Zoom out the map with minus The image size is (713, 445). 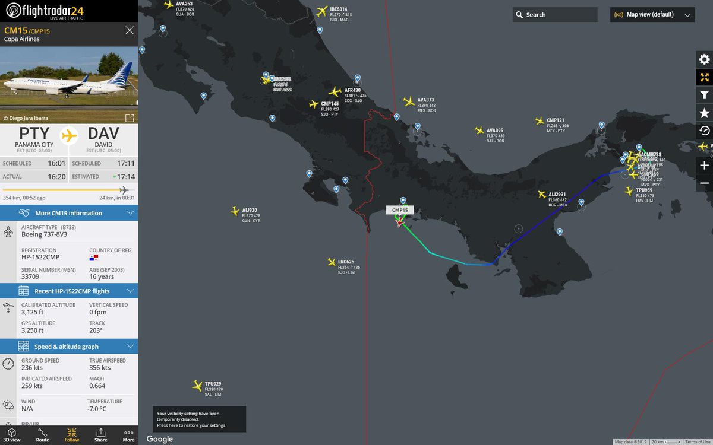704,183
